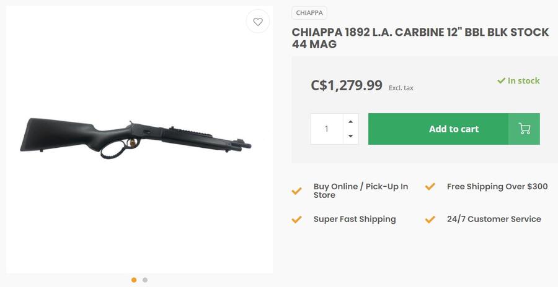This screenshot has height=287, width=558.
Task: Click the shopping cart icon
Action: (x=525, y=129)
